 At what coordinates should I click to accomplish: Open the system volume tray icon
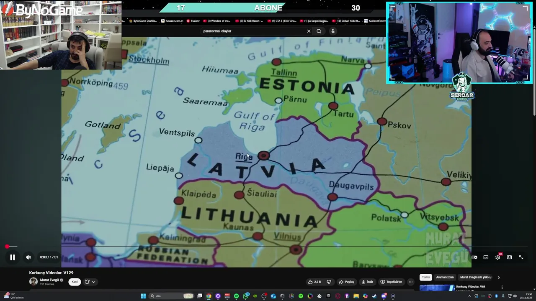coord(515,296)
